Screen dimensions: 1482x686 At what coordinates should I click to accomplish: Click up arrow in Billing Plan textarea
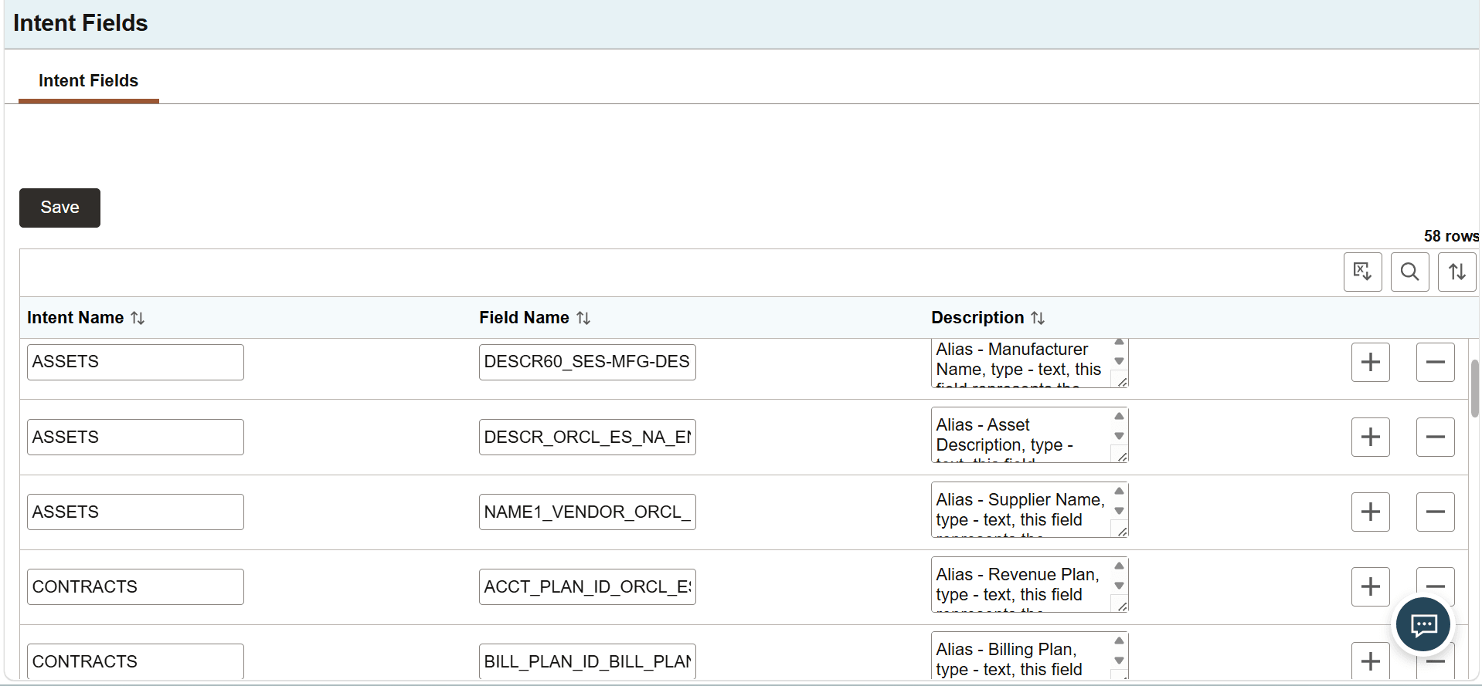1119,640
